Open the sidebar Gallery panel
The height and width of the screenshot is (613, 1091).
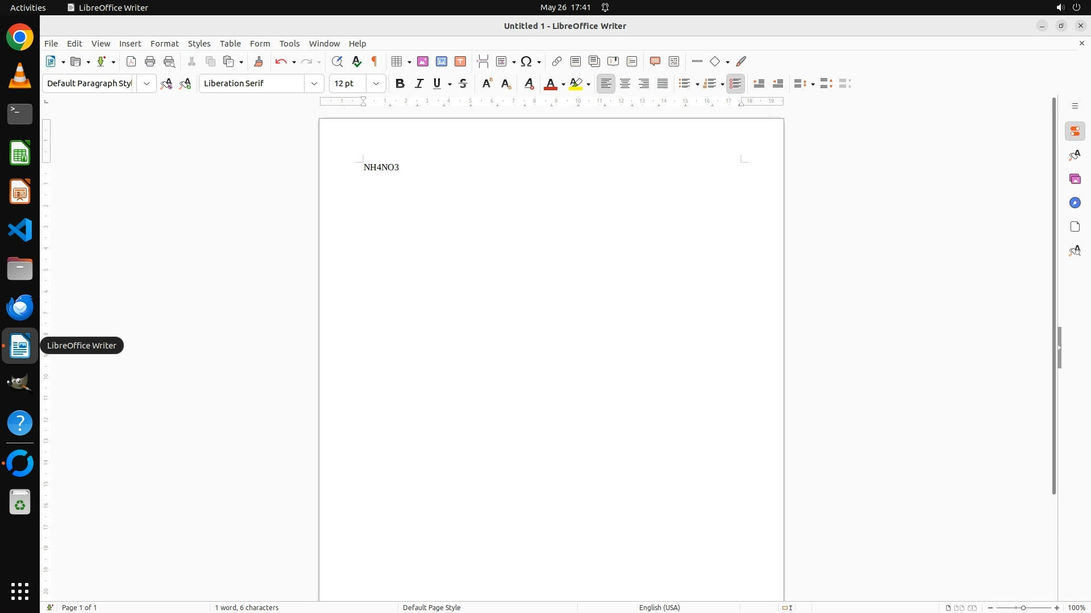tap(1075, 179)
